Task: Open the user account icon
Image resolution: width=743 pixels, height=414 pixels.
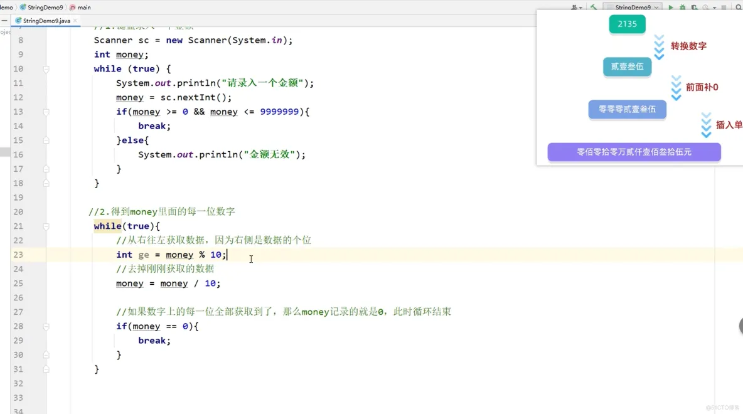Action: click(574, 7)
